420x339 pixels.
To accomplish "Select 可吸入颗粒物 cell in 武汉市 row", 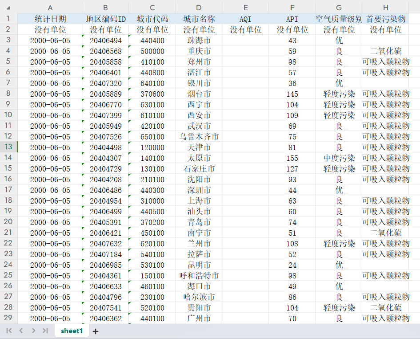I will click(385, 126).
